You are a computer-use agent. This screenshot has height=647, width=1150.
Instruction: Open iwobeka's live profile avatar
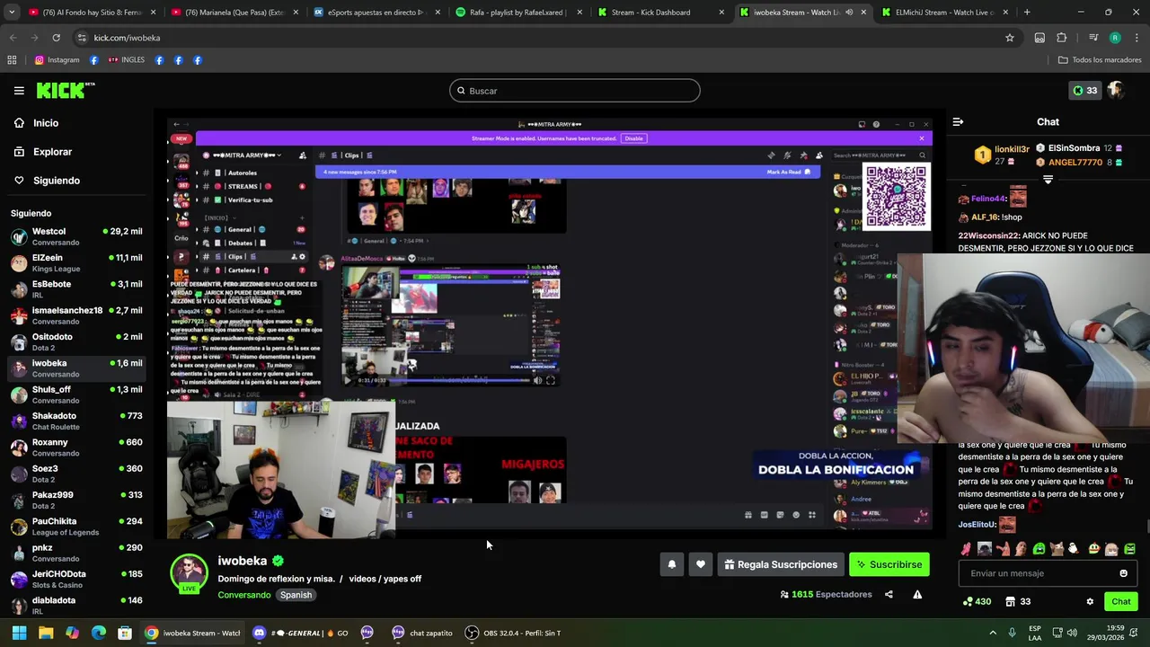click(189, 573)
